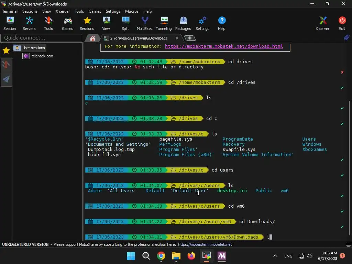Click the Split toolbar icon
This screenshot has height=264, width=352.
tap(125, 23)
